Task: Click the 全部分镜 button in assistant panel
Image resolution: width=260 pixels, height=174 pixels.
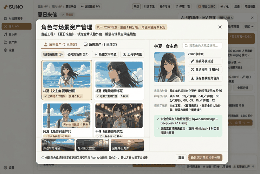Action: (x=242, y=88)
